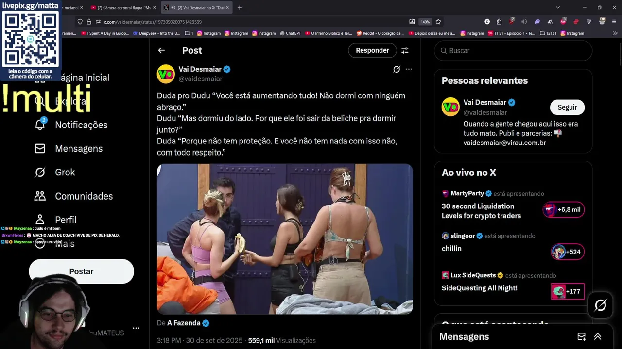Click the +6,8 mil listeners badge
Screen dimensions: 622x349
(x=563, y=210)
